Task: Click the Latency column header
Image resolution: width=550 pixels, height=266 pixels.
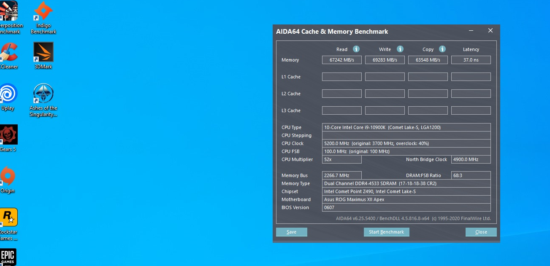Action: [x=471, y=49]
